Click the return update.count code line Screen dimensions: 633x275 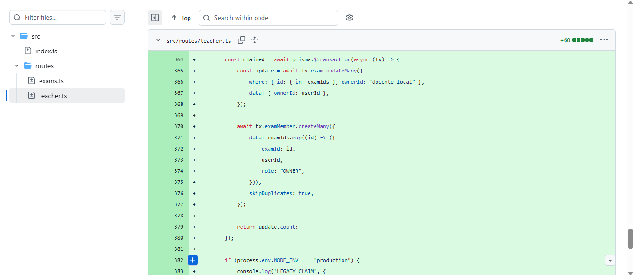268,227
